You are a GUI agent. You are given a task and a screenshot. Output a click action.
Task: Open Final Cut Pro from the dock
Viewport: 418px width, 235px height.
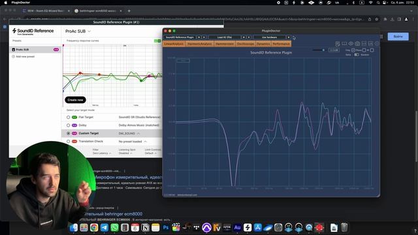pos(176,228)
